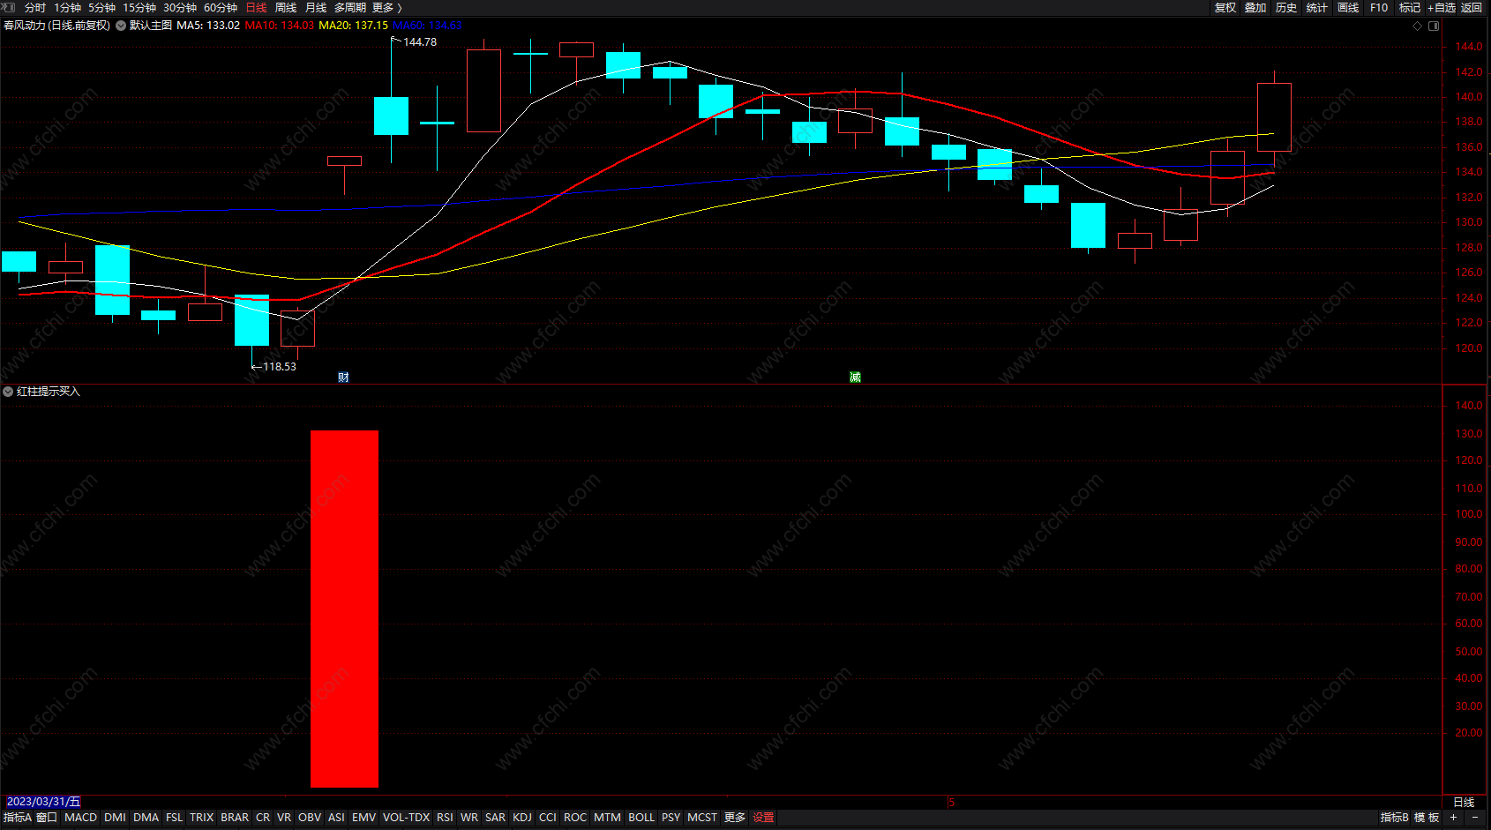
Task: Apply the BOLL indicator
Action: pyautogui.click(x=641, y=818)
